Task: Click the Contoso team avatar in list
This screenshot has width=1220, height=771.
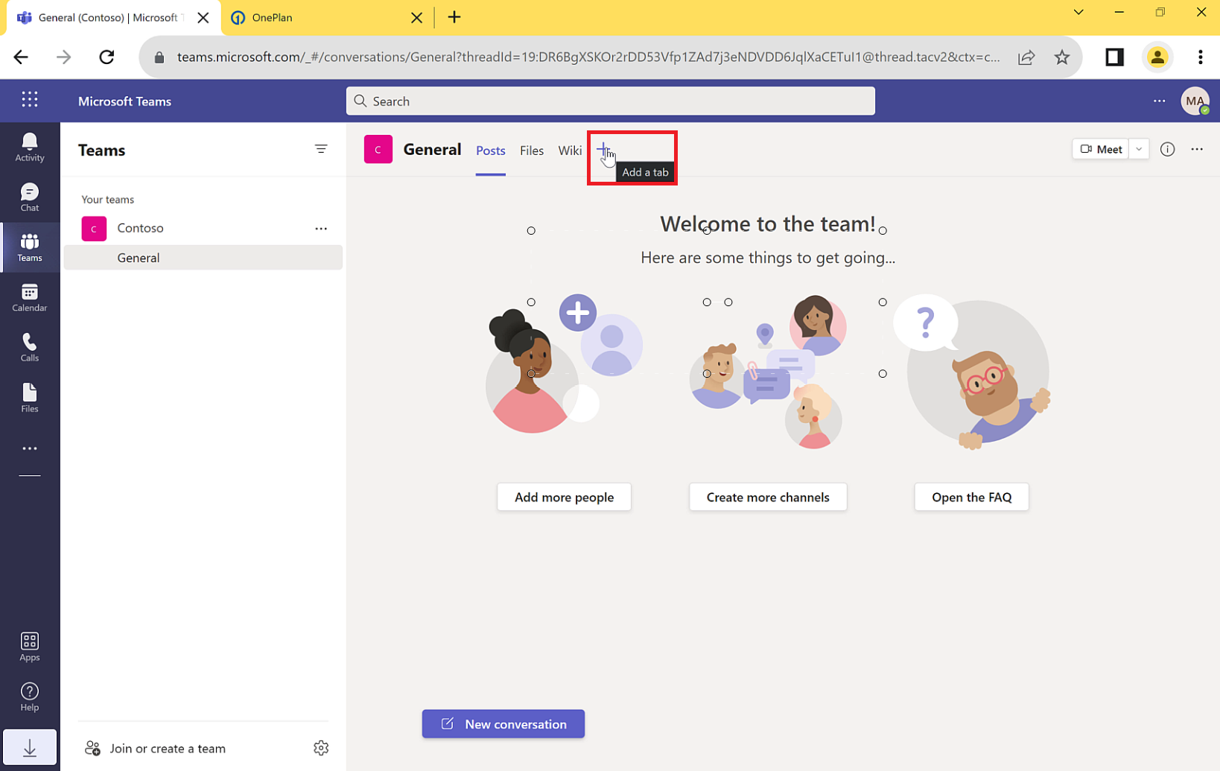Action: [x=94, y=229]
